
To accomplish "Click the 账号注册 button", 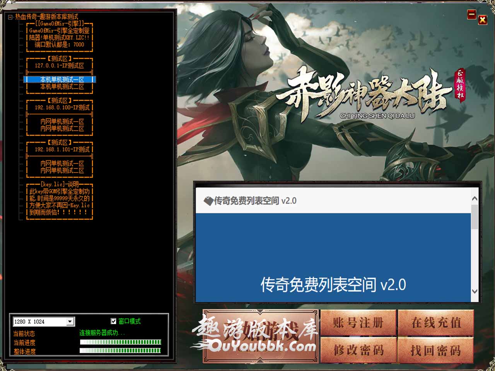I will tap(358, 322).
